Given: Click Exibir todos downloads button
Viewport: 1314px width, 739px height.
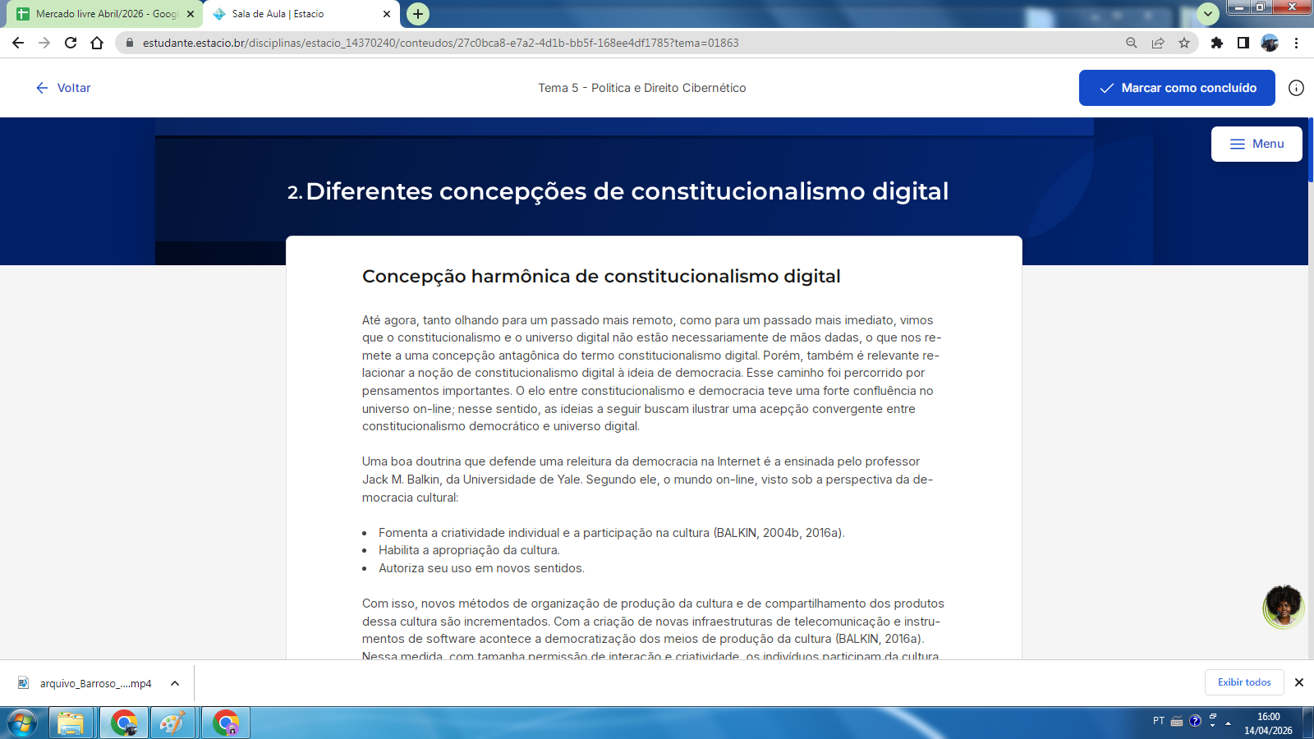Looking at the screenshot, I should click(x=1243, y=682).
